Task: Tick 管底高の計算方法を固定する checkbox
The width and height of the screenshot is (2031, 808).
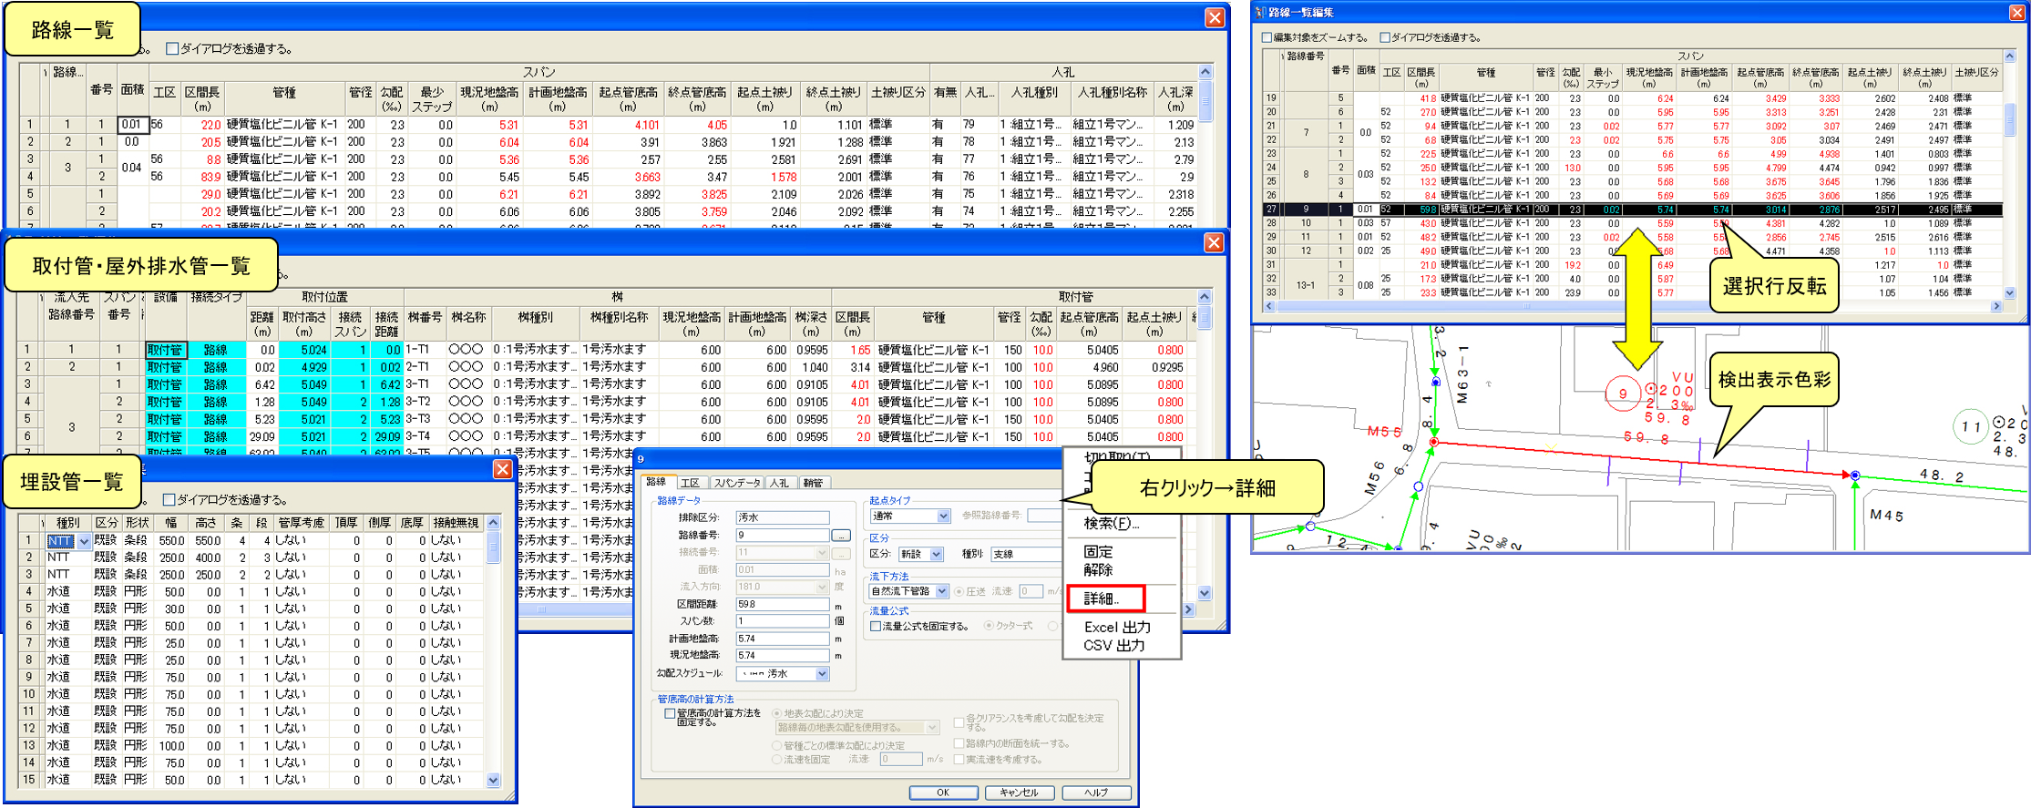Action: [671, 713]
